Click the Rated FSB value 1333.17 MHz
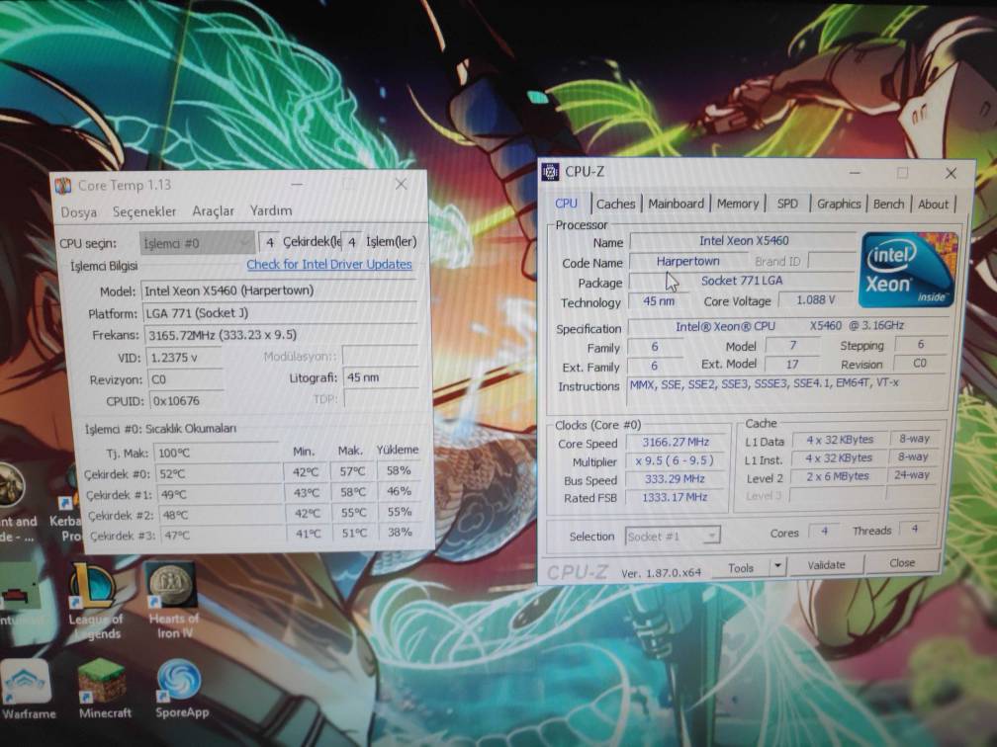The image size is (997, 747). 674,497
